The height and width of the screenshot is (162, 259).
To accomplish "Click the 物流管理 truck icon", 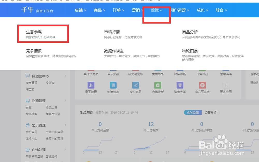I will [28, 101].
